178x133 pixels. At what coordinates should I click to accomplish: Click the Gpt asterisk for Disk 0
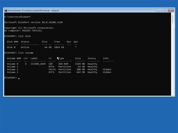tap(76, 47)
